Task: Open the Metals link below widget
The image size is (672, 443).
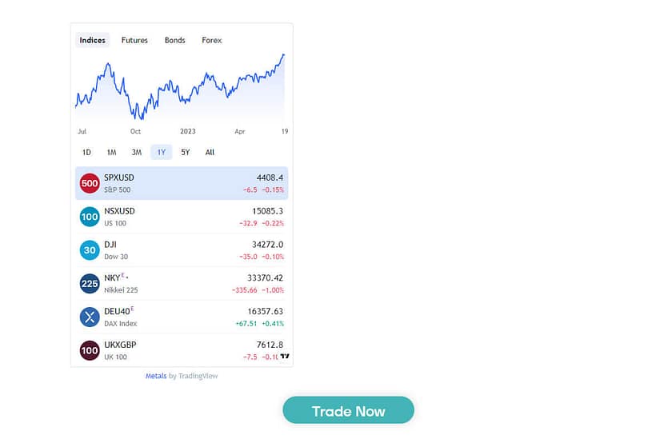Action: (156, 376)
